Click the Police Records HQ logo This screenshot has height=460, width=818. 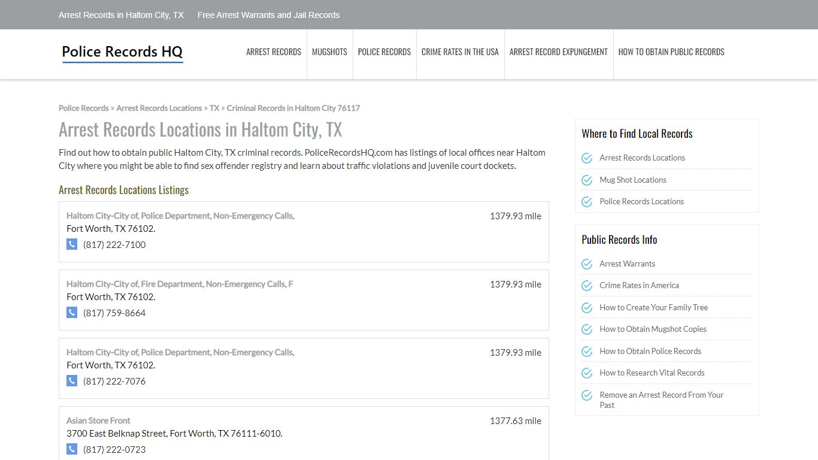(x=122, y=53)
